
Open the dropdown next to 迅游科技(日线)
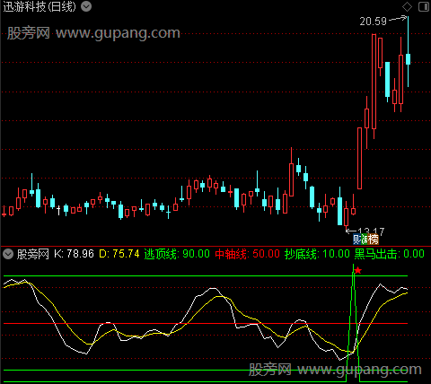tap(86, 6)
